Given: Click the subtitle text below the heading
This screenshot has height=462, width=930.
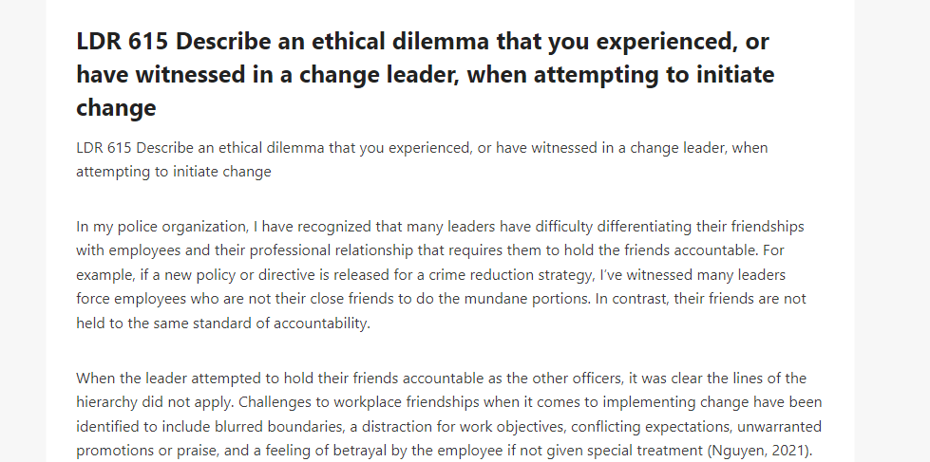Looking at the screenshot, I should click(x=422, y=159).
